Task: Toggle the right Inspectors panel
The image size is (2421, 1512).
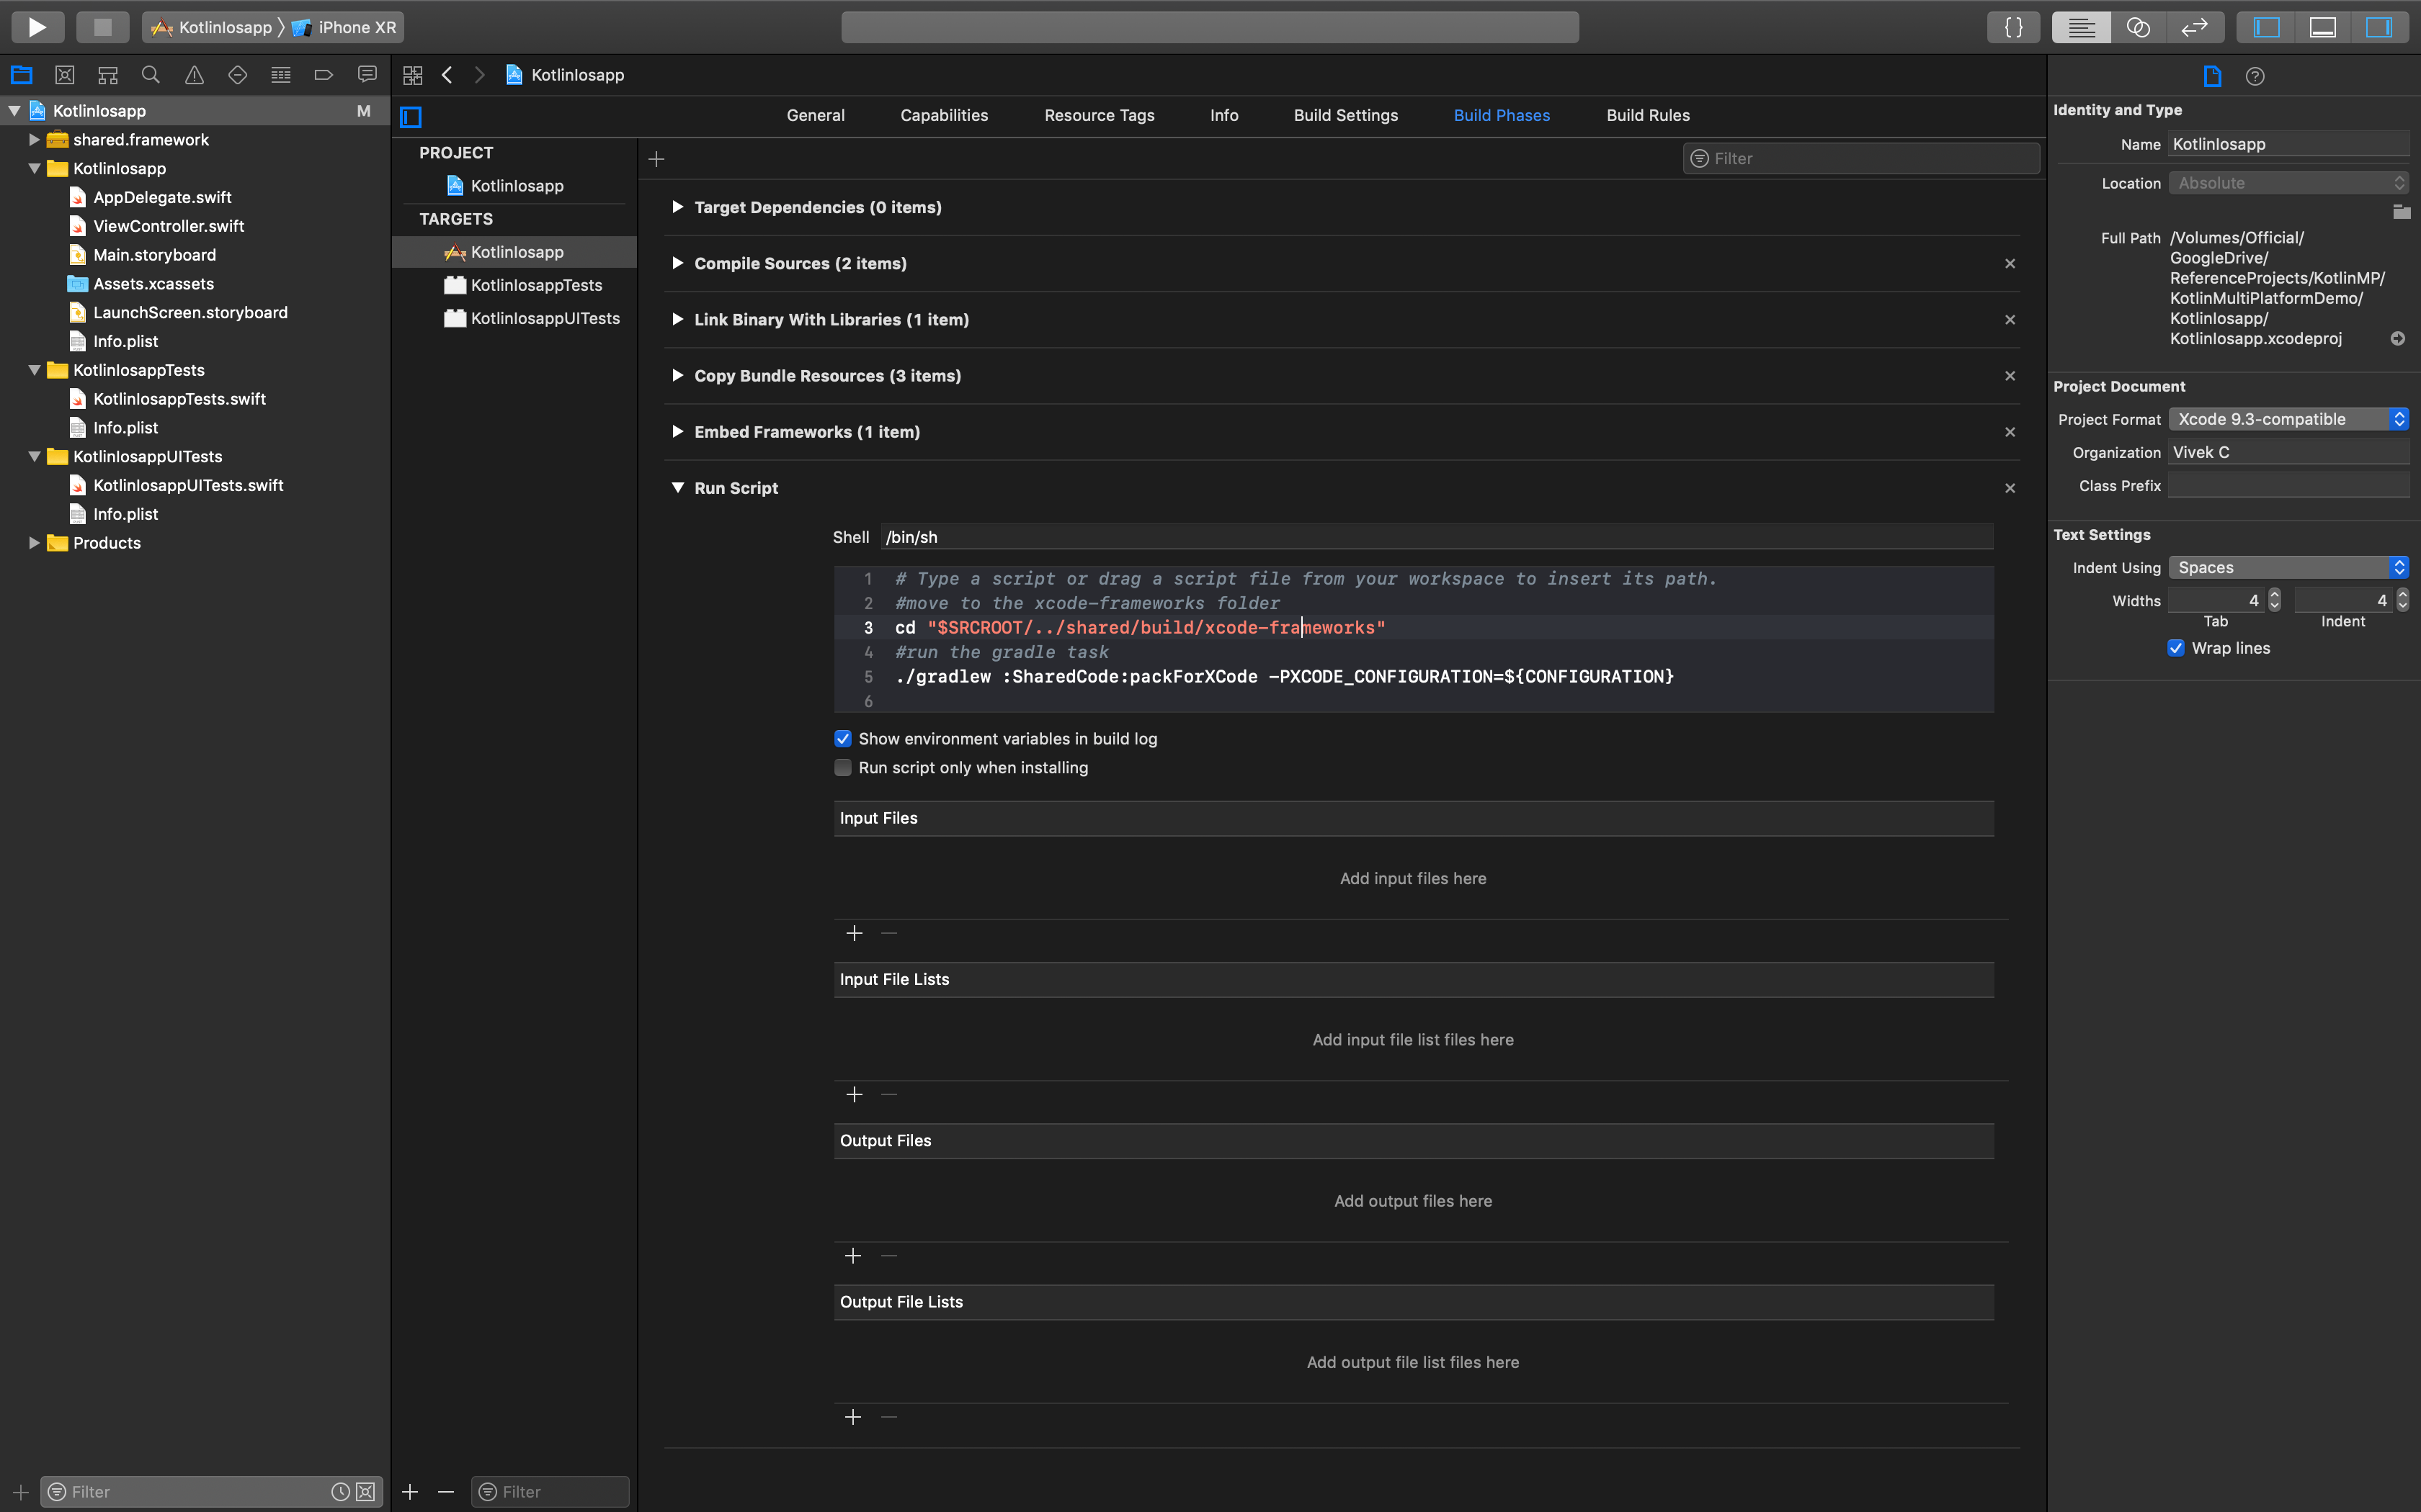Action: pyautogui.click(x=2378, y=27)
